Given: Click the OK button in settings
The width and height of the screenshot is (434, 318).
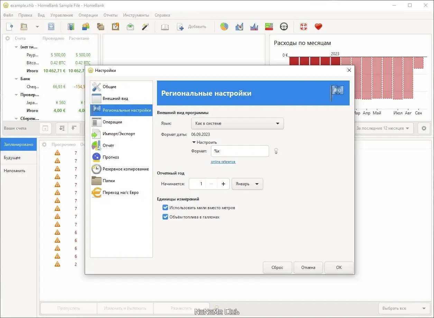Looking at the screenshot, I should (x=339, y=268).
